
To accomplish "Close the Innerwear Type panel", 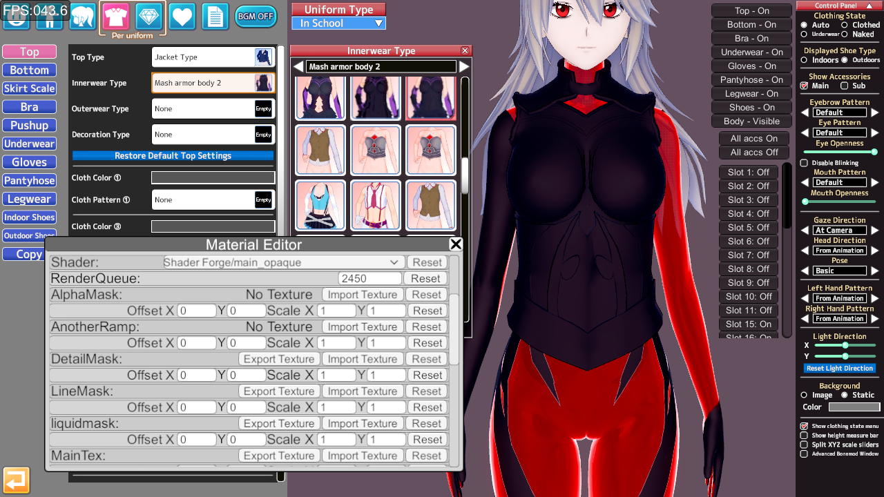I will (x=465, y=51).
